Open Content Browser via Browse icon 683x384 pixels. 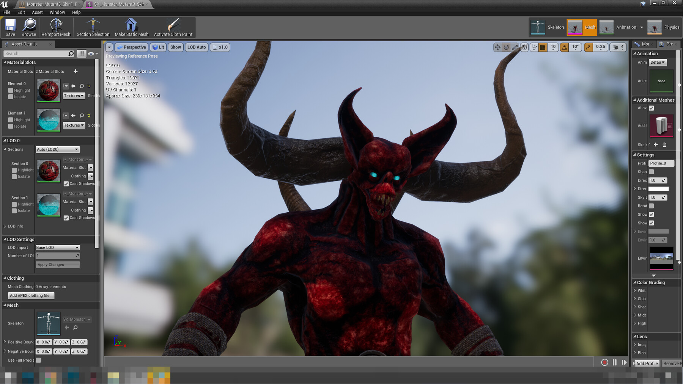tap(28, 27)
